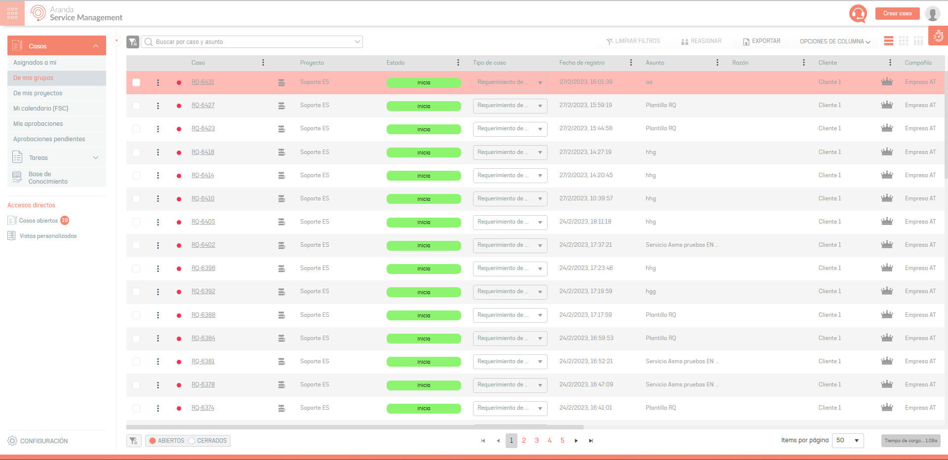Check the box for row RQ-6414
The image size is (948, 460).
coord(136,176)
